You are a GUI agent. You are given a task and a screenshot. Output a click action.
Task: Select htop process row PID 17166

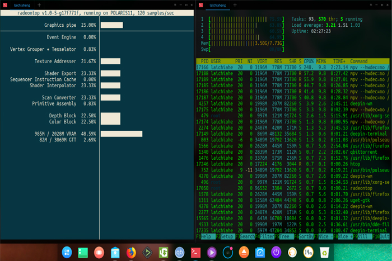293,68
